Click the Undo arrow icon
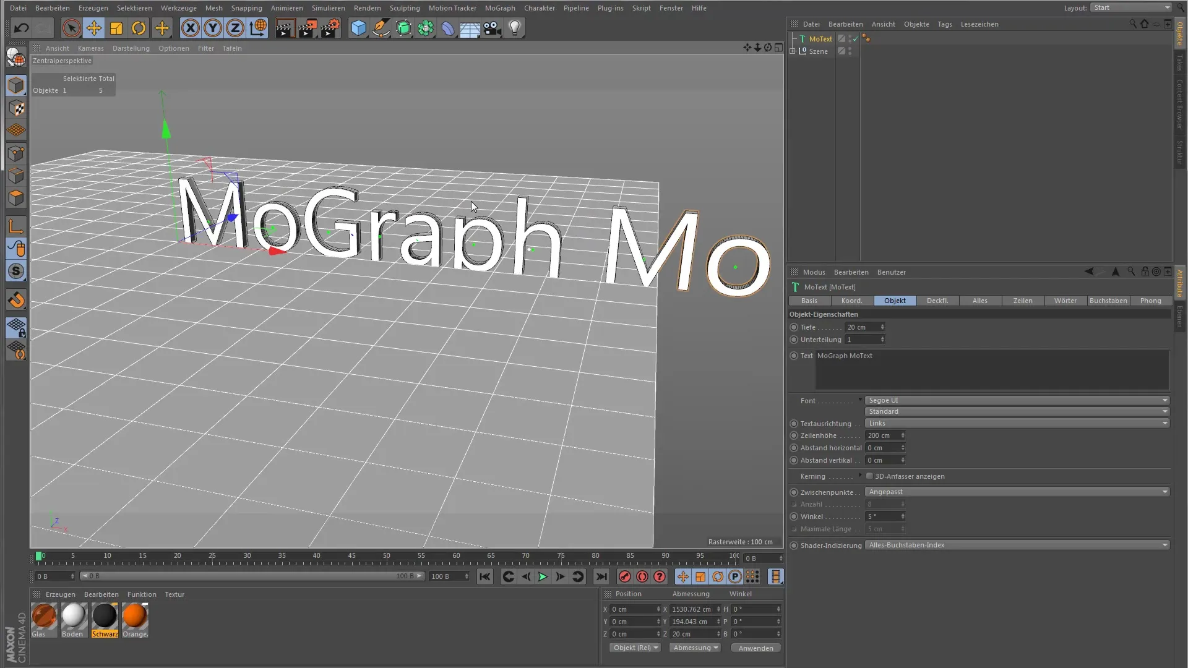 click(x=22, y=28)
